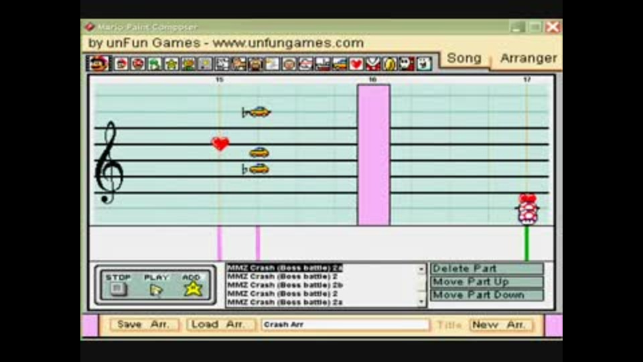Close the Mario Paint Composer window
Viewport: 643px width, 362px height.
553,27
